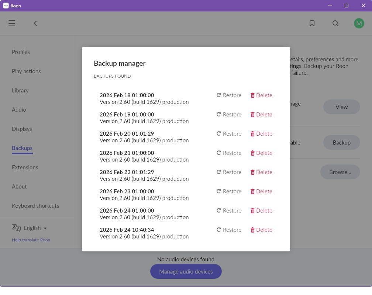Switch to the Audio settings tab
The image size is (372, 295).
click(19, 110)
